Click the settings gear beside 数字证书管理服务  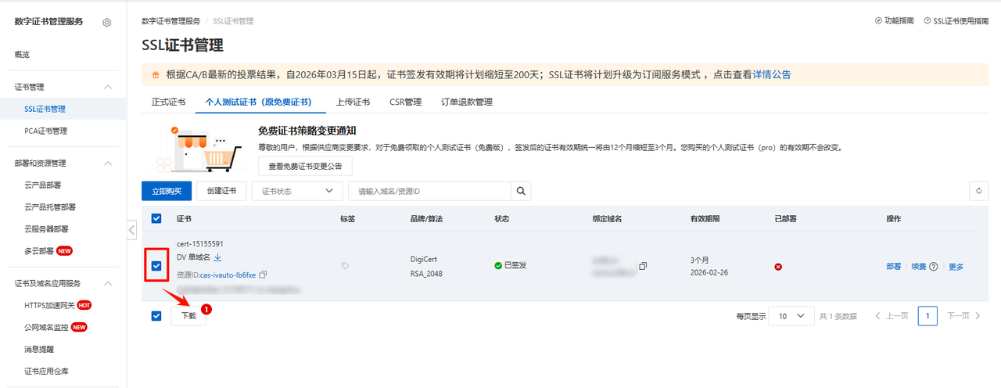(107, 23)
